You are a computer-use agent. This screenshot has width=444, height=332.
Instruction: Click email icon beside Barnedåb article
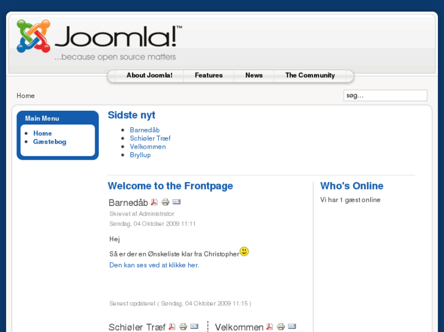(x=177, y=202)
